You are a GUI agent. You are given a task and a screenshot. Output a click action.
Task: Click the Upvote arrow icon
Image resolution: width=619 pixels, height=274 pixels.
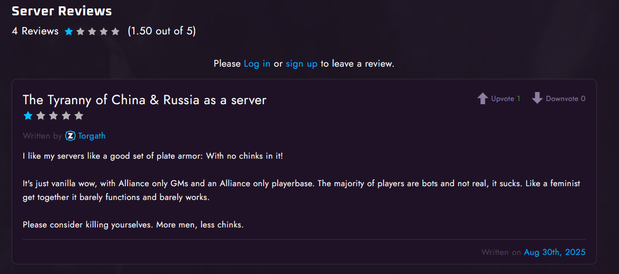[483, 98]
